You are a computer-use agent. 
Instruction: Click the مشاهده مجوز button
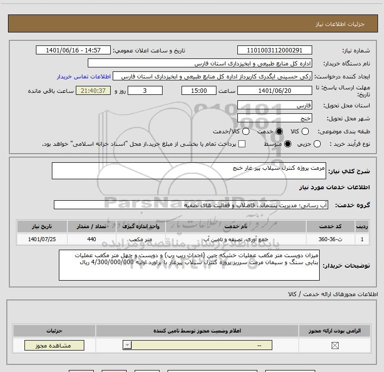coord(54,345)
